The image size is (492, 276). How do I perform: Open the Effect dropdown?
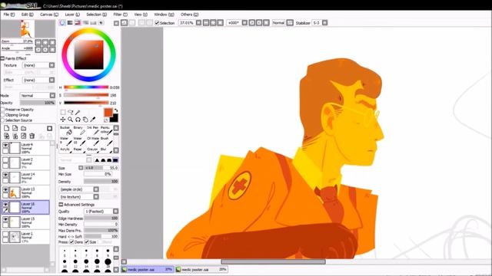pyautogui.click(x=52, y=80)
